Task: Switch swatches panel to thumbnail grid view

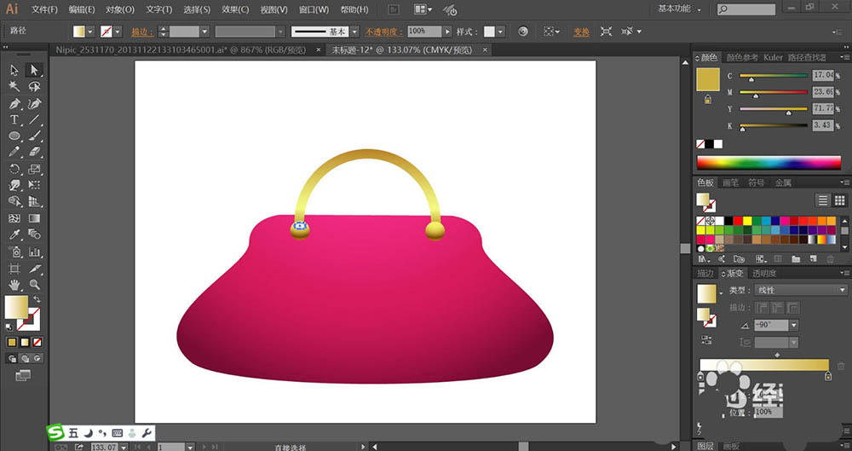Action: (841, 200)
